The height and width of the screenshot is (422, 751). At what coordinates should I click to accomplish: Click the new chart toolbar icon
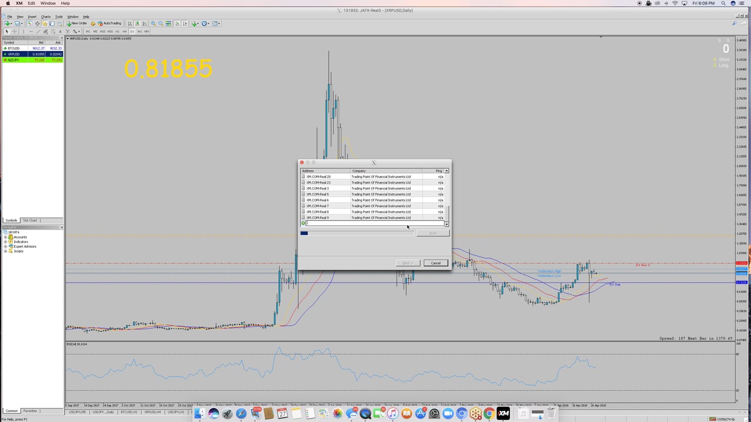pyautogui.click(x=7, y=23)
